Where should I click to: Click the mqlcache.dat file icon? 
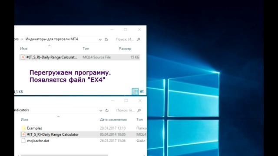[23, 140]
